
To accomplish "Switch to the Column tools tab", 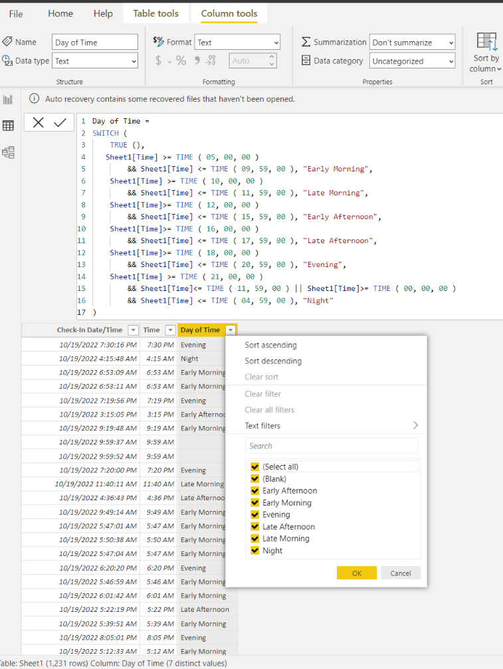I will click(x=229, y=14).
